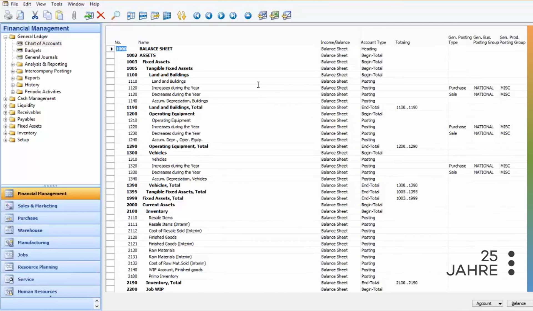Go to the first record with the toolbar arrow
Image resolution: width=533 pixels, height=311 pixels.
pos(197,16)
